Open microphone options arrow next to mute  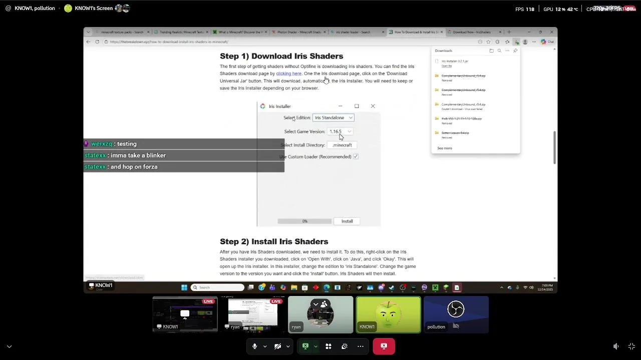tap(265, 346)
